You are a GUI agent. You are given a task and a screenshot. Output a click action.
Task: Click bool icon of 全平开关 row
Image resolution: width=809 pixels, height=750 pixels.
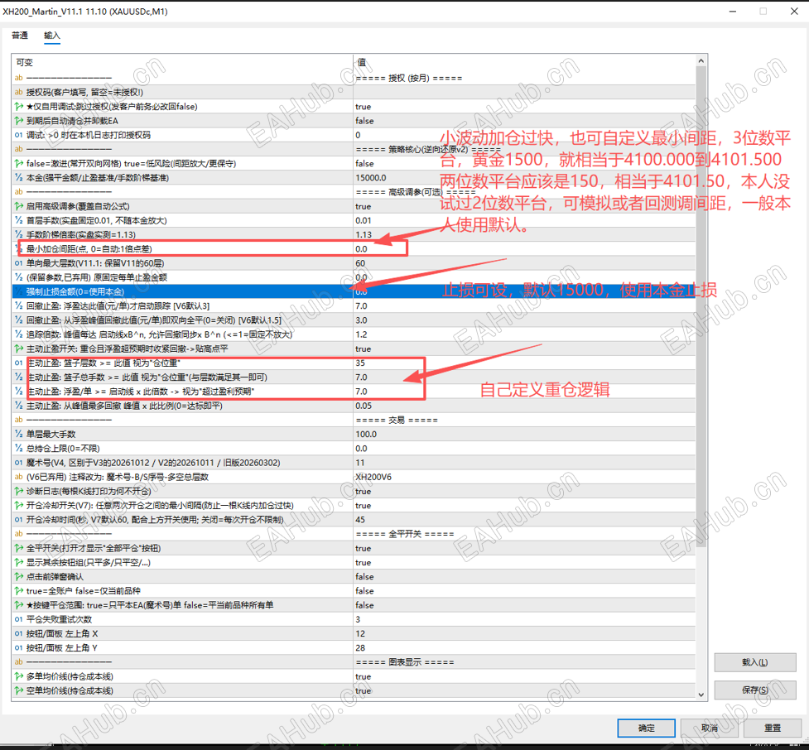coord(18,548)
